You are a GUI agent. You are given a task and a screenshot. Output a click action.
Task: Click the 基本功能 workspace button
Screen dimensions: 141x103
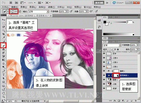pos(99,3)
